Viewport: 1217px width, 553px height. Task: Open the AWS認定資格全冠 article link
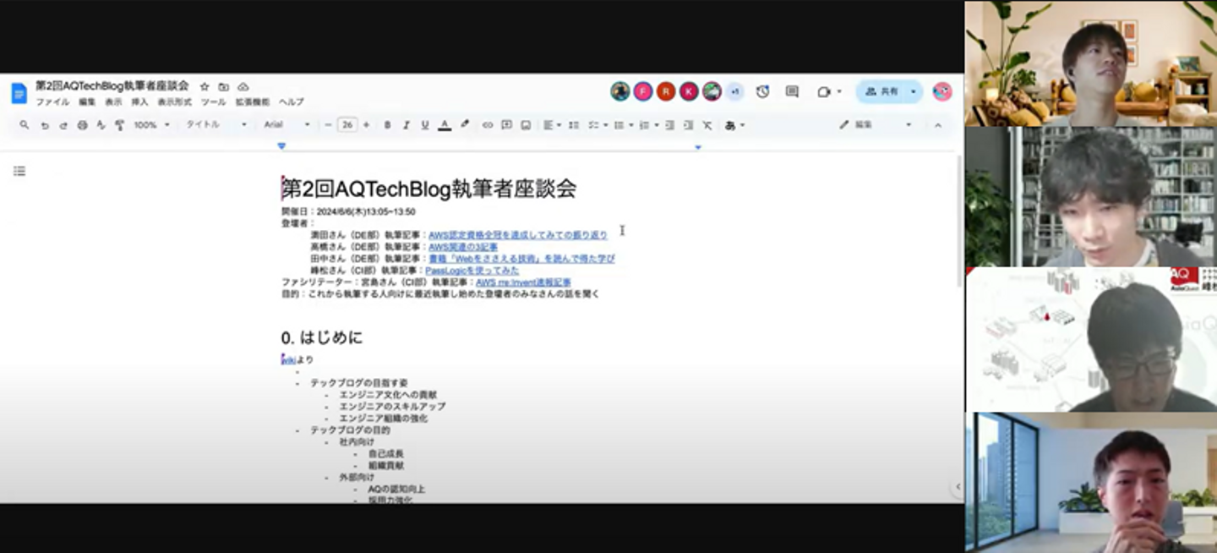[x=518, y=235]
